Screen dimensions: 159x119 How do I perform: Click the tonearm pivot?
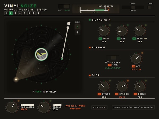68,28
